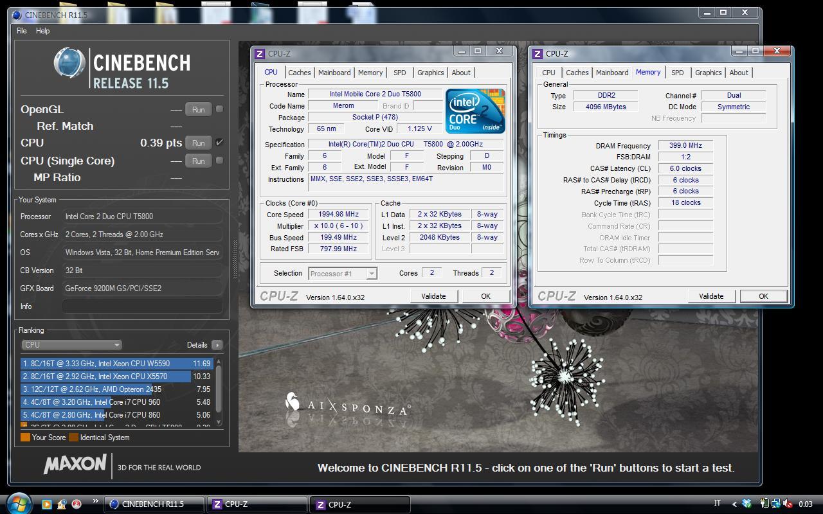Open Graphics tab in left CPU-Z
Image resolution: width=823 pixels, height=514 pixels.
430,73
